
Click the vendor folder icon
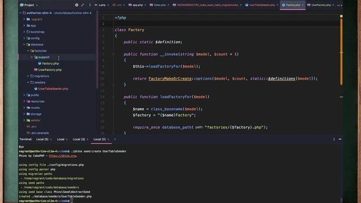pyautogui.click(x=28, y=120)
